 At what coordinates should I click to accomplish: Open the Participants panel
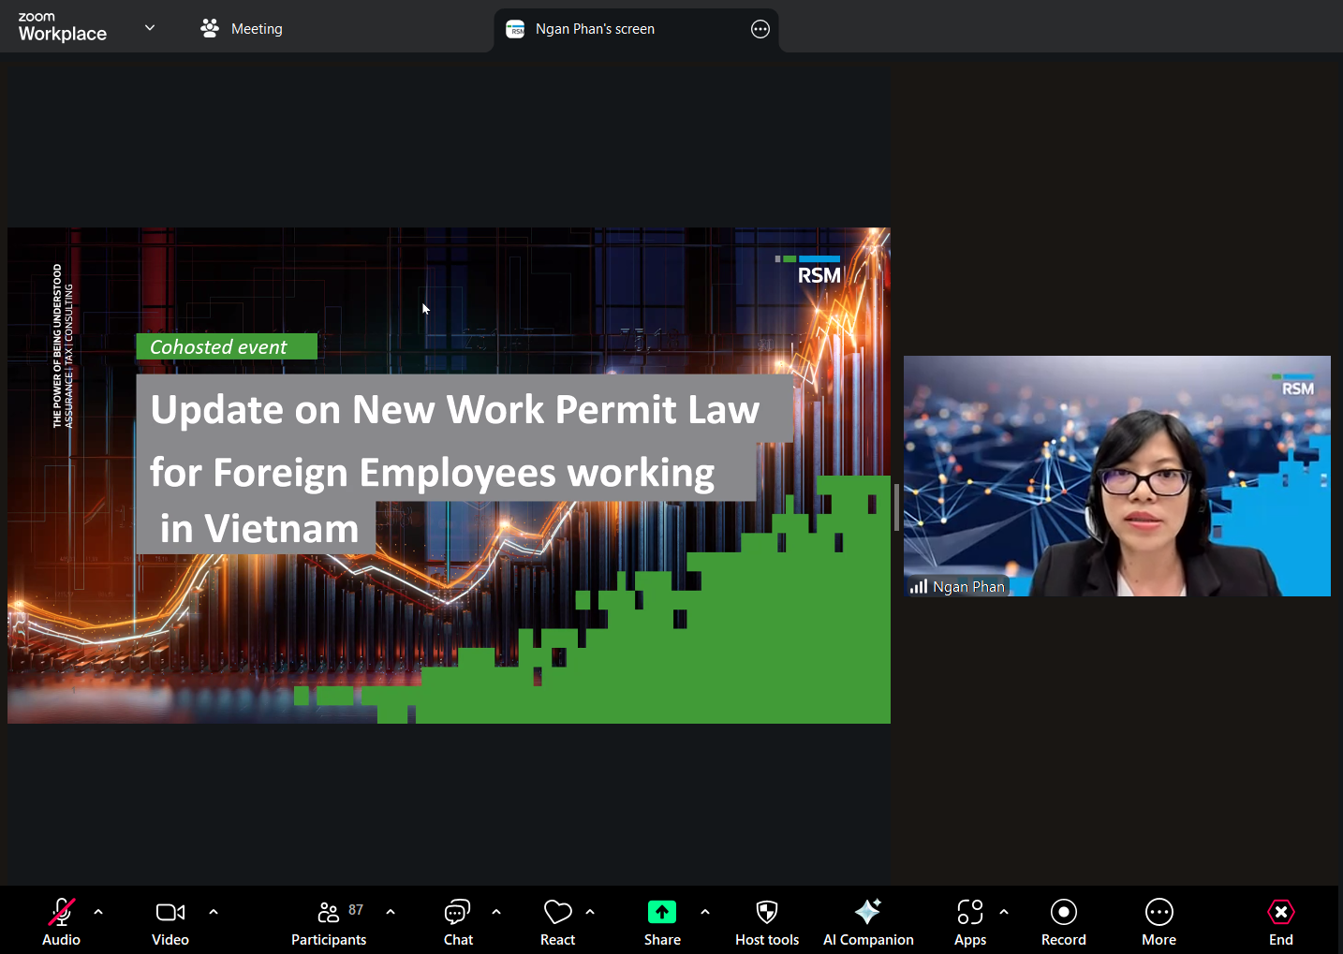(x=329, y=921)
